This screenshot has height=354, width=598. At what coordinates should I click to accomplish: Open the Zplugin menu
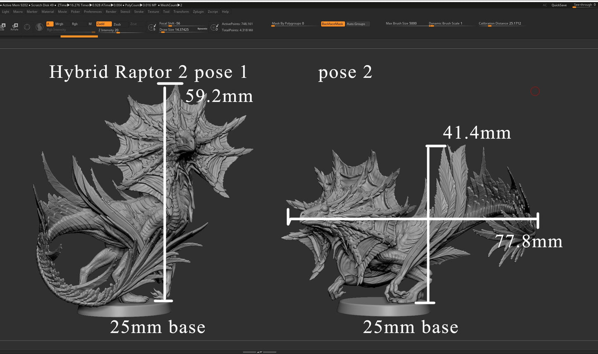198,12
